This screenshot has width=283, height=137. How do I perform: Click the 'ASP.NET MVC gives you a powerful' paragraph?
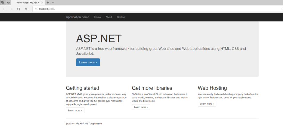tap(96, 99)
